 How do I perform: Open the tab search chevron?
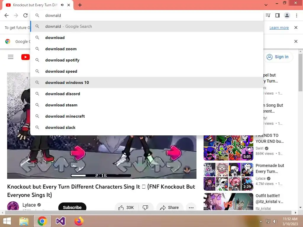[x=266, y=5]
